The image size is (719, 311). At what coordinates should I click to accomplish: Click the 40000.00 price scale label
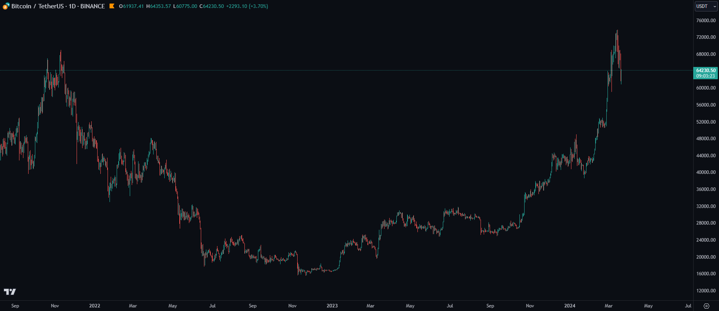pyautogui.click(x=706, y=172)
